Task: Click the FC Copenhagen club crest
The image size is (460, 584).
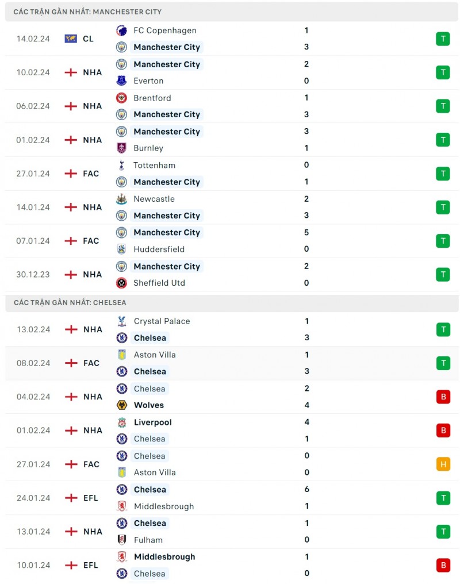Action: click(x=121, y=30)
